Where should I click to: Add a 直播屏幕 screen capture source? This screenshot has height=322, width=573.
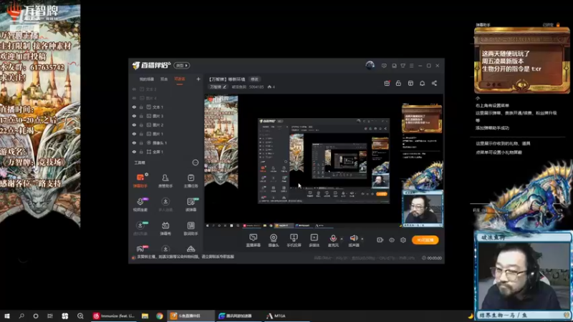pos(253,240)
